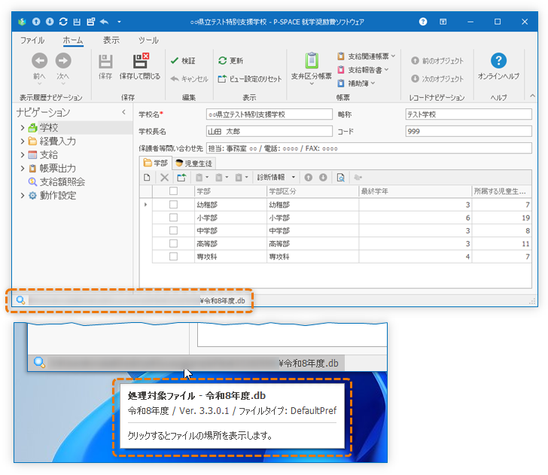Expand the 支給報告書 dropdown
The image size is (548, 475).
click(363, 70)
